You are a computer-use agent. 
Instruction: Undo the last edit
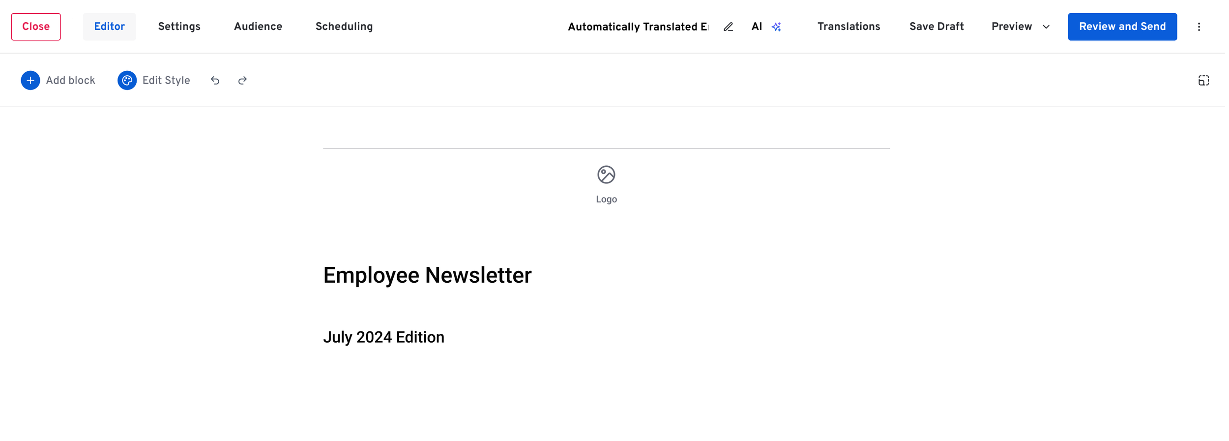tap(215, 81)
